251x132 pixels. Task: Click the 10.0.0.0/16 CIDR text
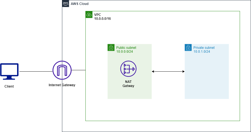coord(102,19)
